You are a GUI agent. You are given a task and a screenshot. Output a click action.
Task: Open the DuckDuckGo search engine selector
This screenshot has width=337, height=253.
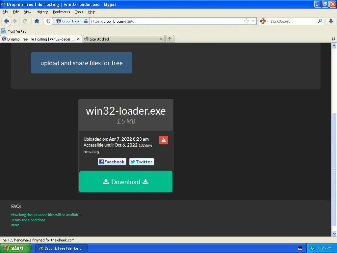tap(264, 21)
